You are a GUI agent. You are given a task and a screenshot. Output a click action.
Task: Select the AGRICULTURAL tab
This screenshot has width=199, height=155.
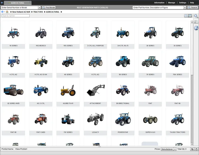pos(17,3)
